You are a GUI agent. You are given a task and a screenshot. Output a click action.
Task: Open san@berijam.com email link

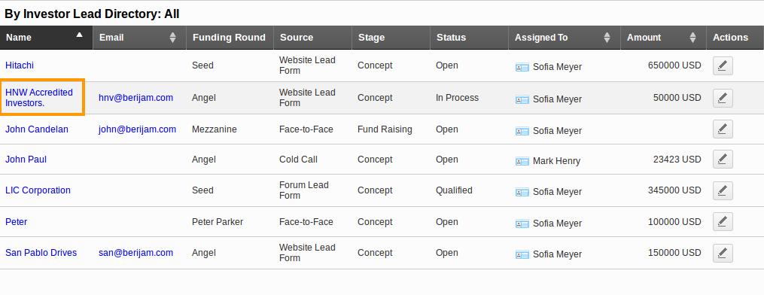pos(135,253)
